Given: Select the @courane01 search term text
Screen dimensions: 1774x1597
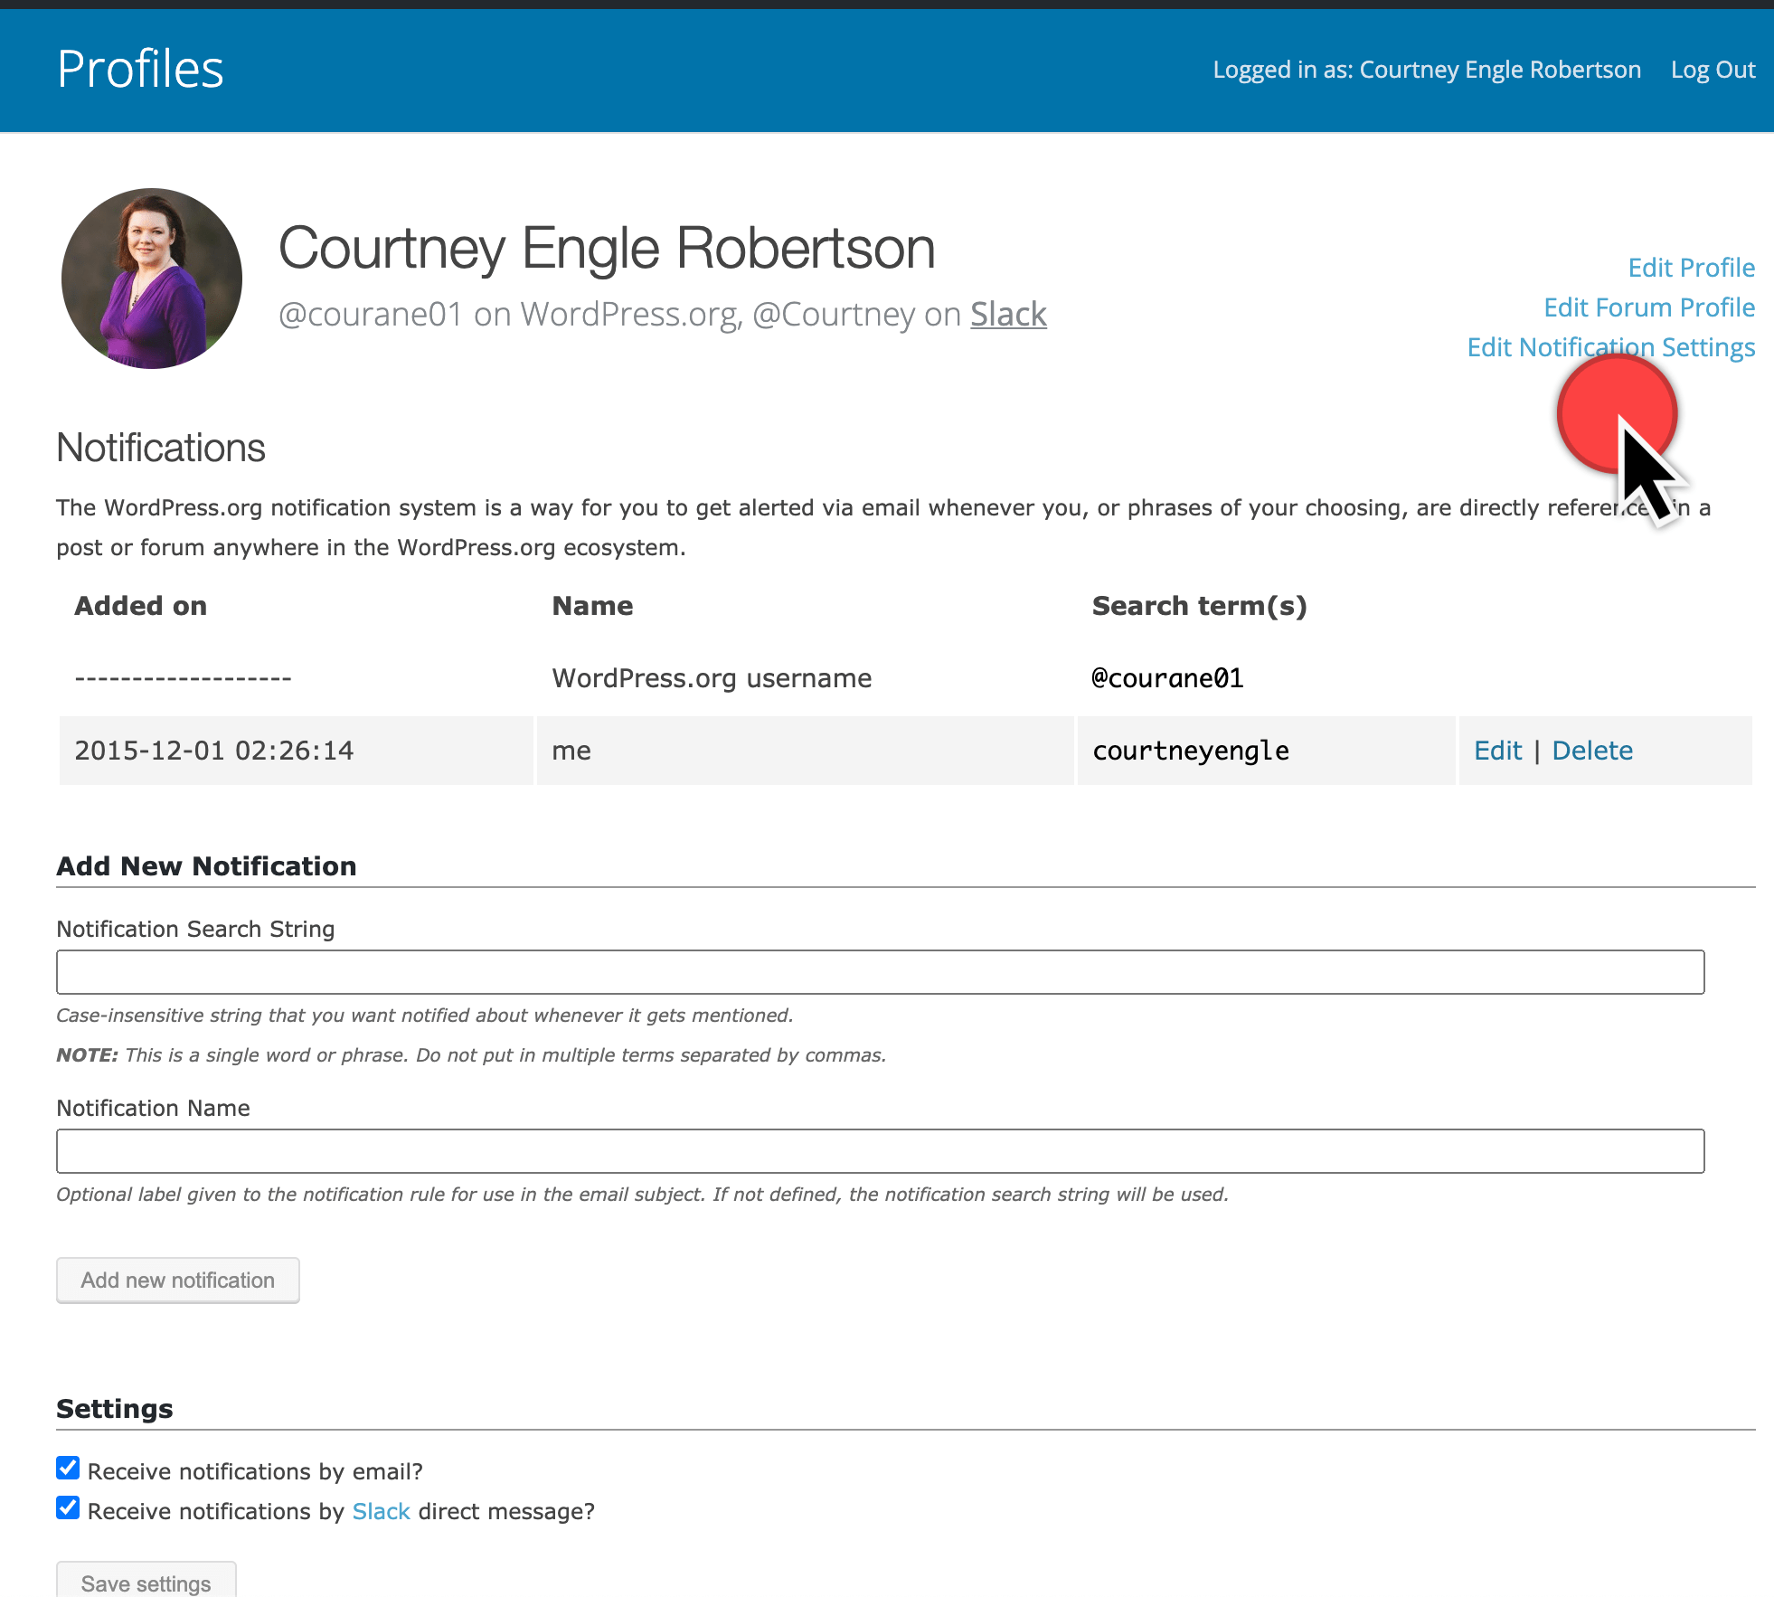Looking at the screenshot, I should pyautogui.click(x=1167, y=678).
